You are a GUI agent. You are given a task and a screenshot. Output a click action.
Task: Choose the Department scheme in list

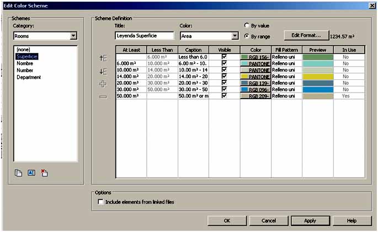click(x=29, y=77)
